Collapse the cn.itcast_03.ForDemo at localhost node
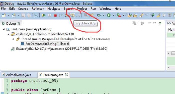Viewport: 175px width, 94px height. click(x=8, y=34)
